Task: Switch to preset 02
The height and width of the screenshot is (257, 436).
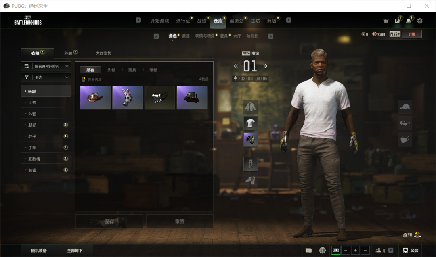Action: (x=243, y=79)
